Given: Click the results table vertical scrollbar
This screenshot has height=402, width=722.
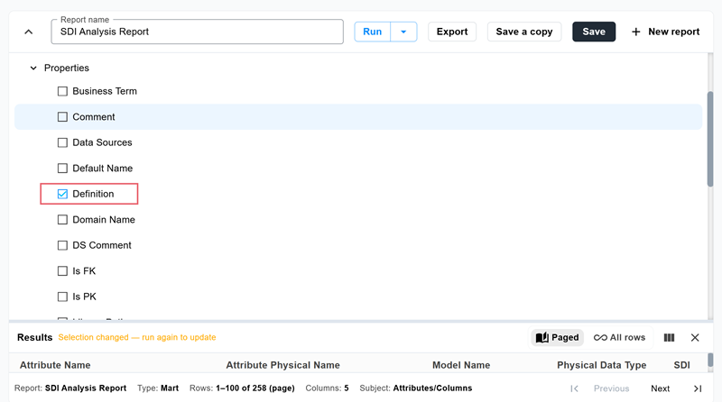Looking at the screenshot, I should [x=710, y=360].
